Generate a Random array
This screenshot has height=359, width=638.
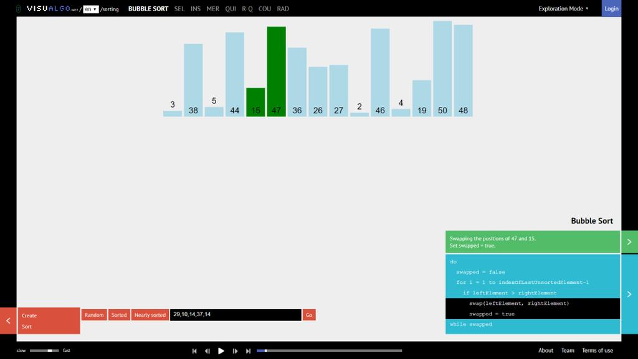(94, 315)
